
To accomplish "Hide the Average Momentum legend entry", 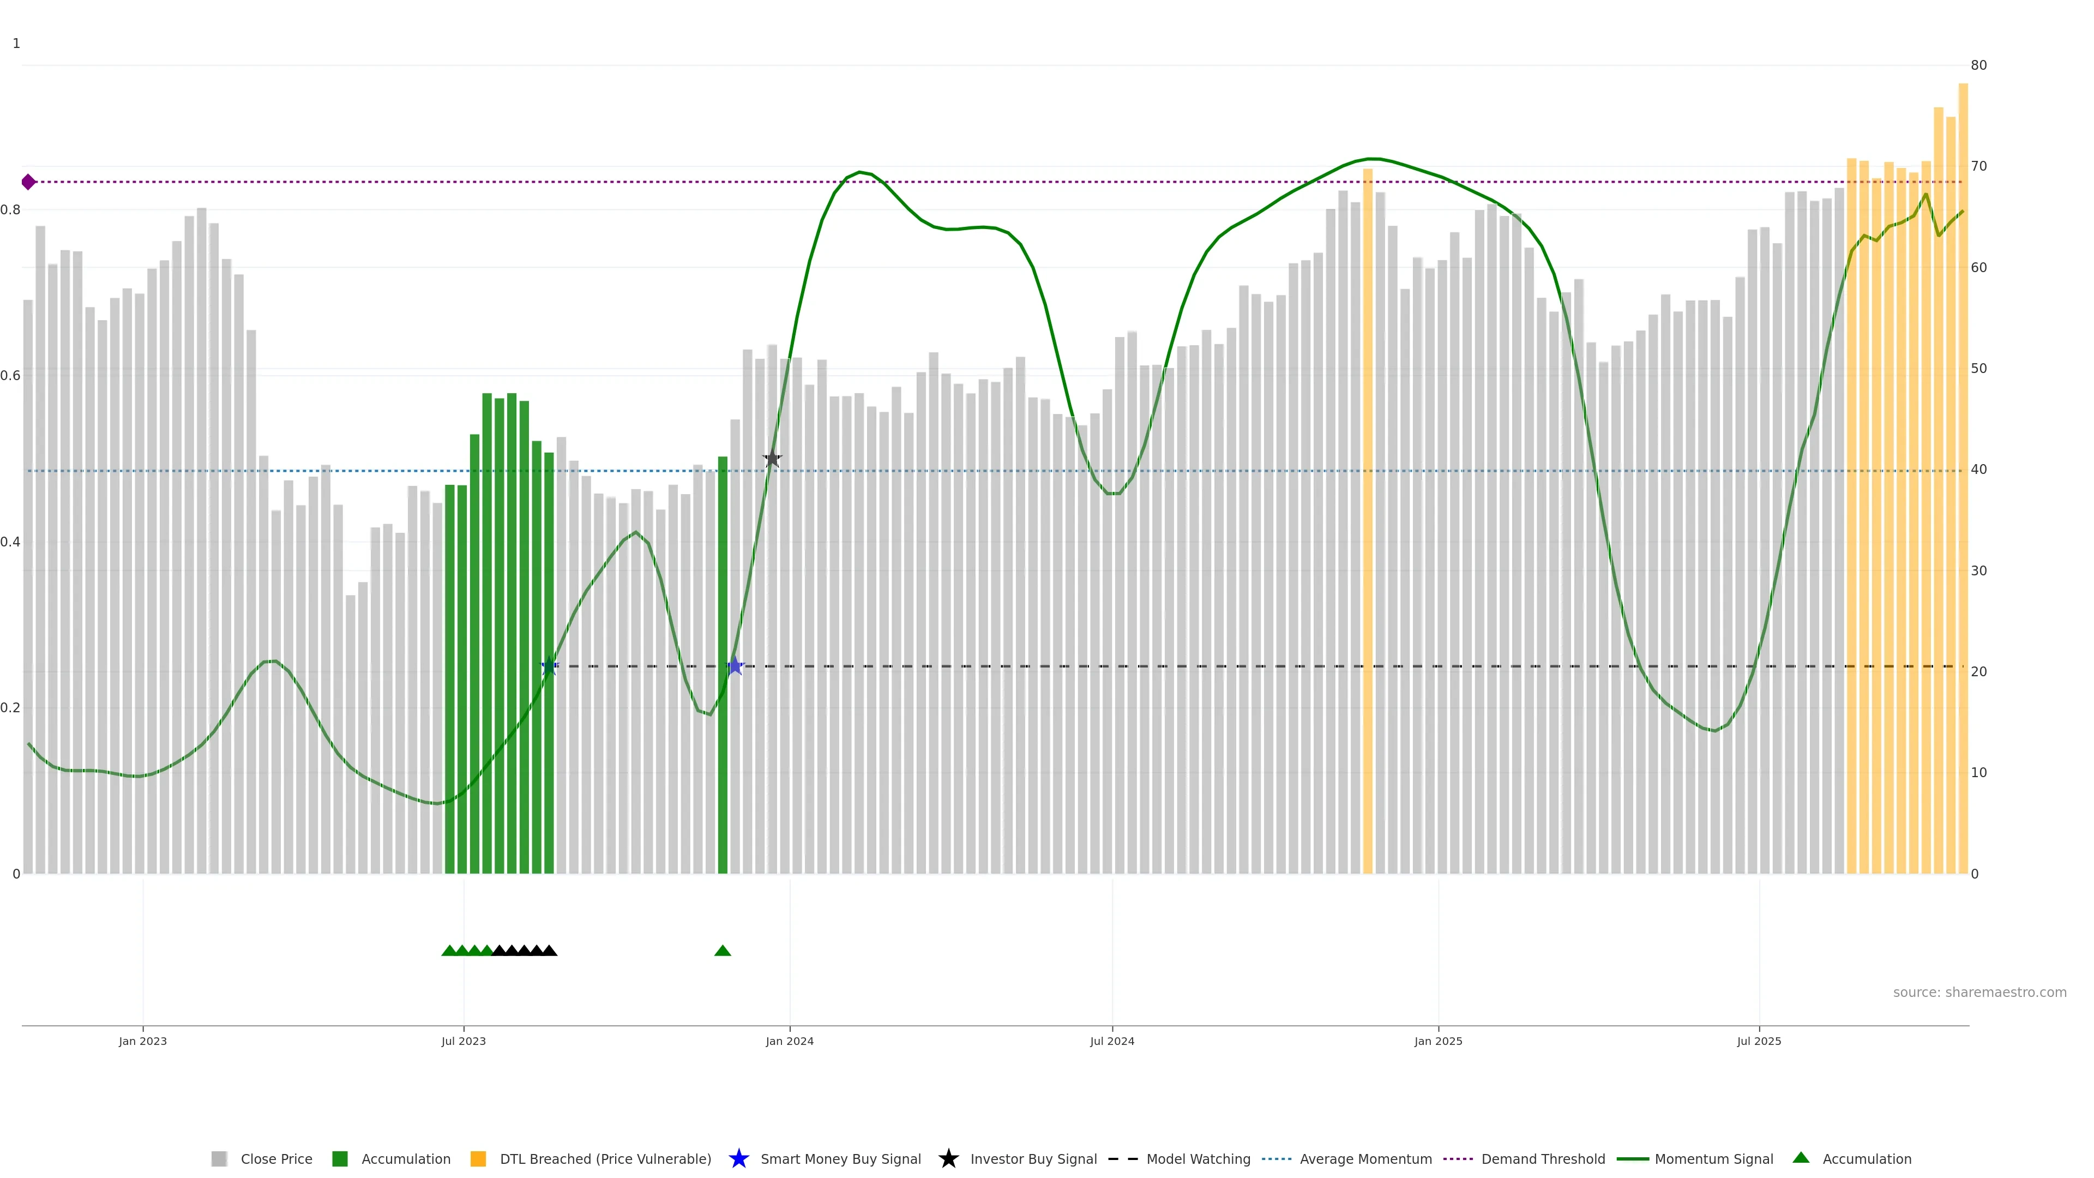I will pyautogui.click(x=1365, y=1158).
